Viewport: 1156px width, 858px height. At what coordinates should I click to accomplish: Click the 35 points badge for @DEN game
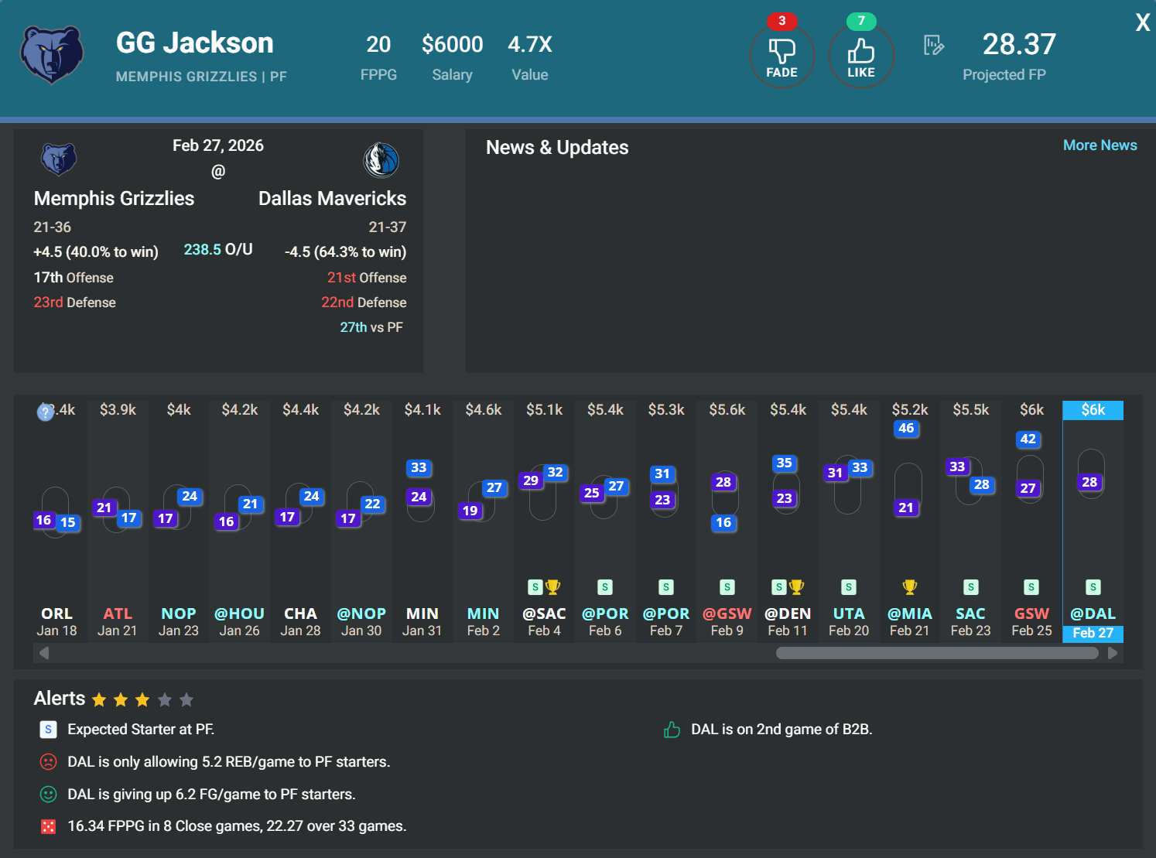pos(785,463)
